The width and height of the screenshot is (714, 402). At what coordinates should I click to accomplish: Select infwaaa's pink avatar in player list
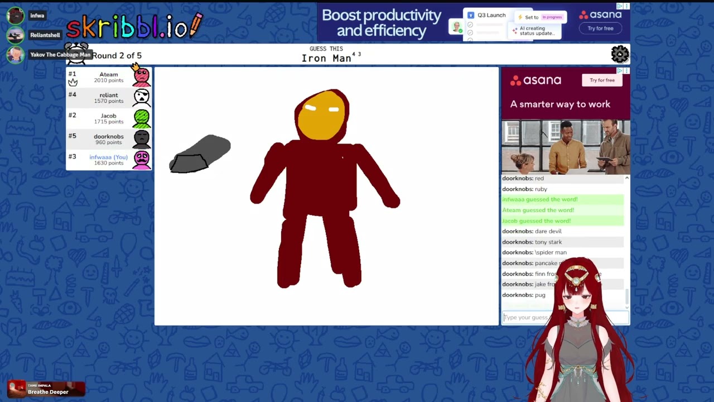(x=142, y=159)
